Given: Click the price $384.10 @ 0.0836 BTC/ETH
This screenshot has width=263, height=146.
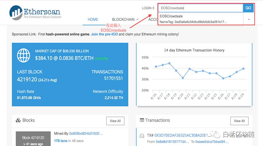Looking at the screenshot, I should tap(64, 58).
